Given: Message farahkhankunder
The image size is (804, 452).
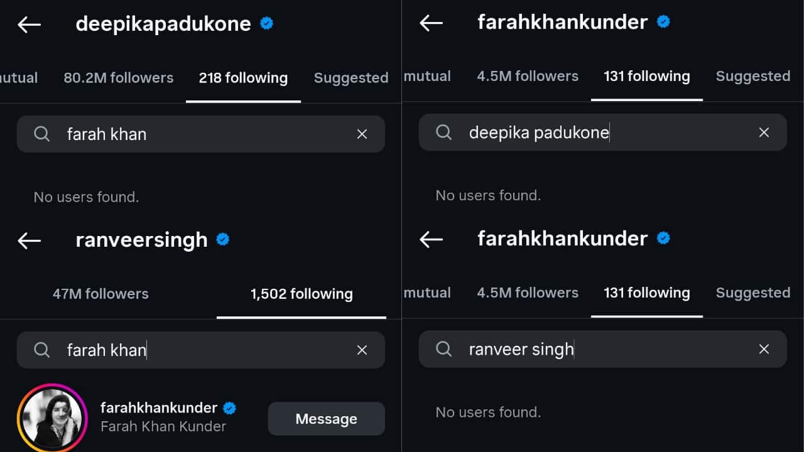Looking at the screenshot, I should pyautogui.click(x=326, y=419).
